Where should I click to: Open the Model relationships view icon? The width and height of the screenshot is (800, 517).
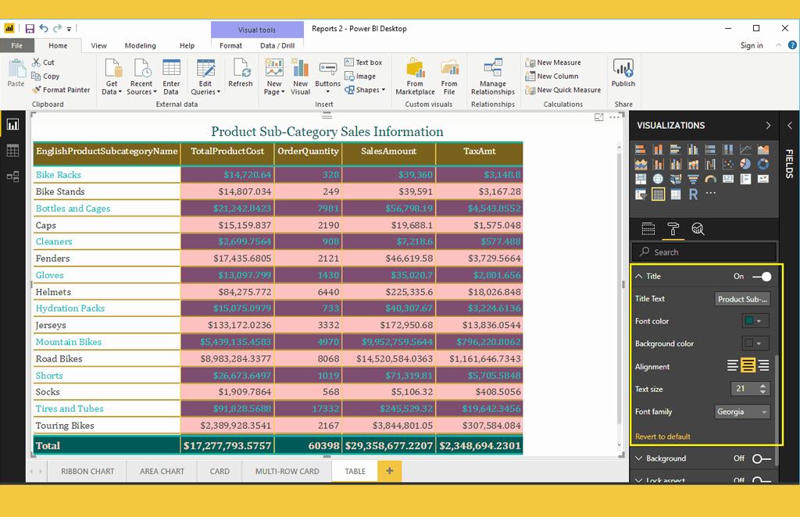pyautogui.click(x=12, y=176)
